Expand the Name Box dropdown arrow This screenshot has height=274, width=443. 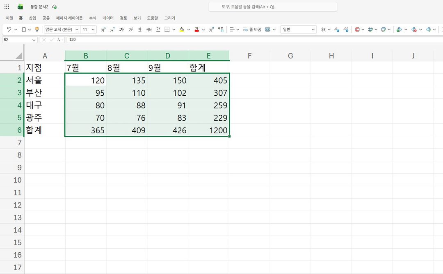pos(34,40)
